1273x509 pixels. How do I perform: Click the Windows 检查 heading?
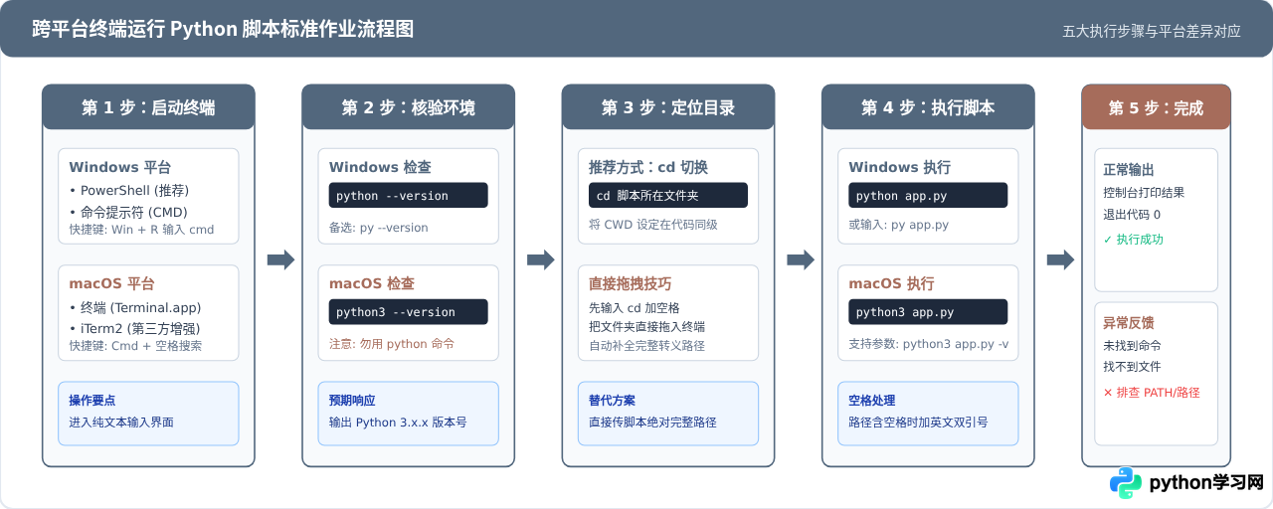pos(381,167)
